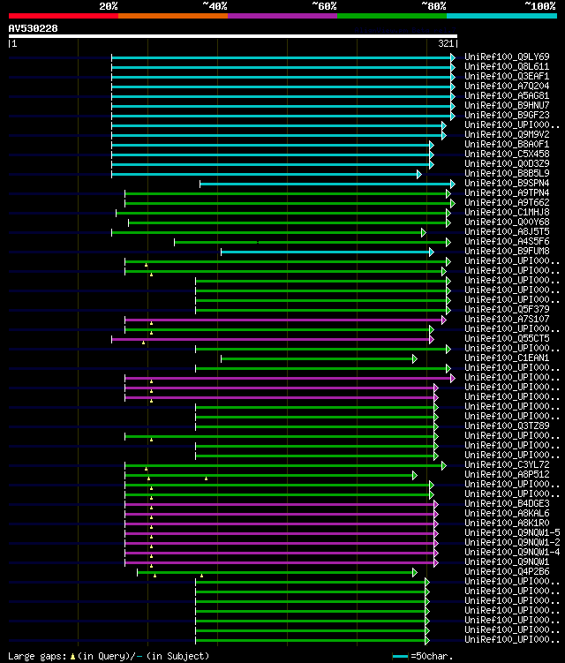This screenshot has width=565, height=663.
Task: Open hit UniRef100_Q0D3Z9
Action: point(507,163)
